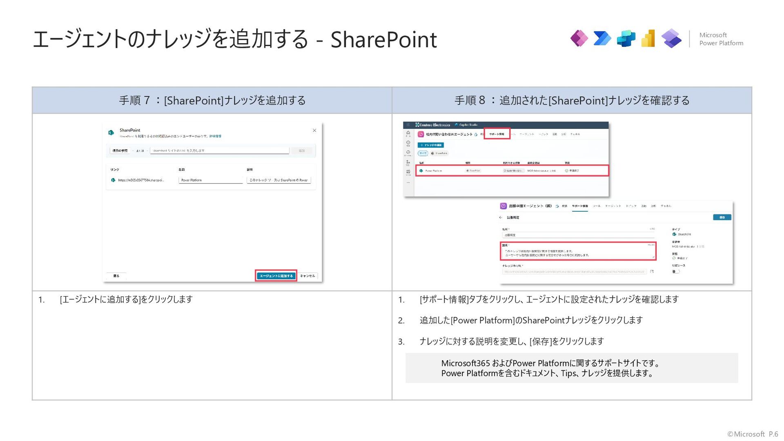
Task: Open the more options ellipsis in sidebar
Action: [x=408, y=182]
